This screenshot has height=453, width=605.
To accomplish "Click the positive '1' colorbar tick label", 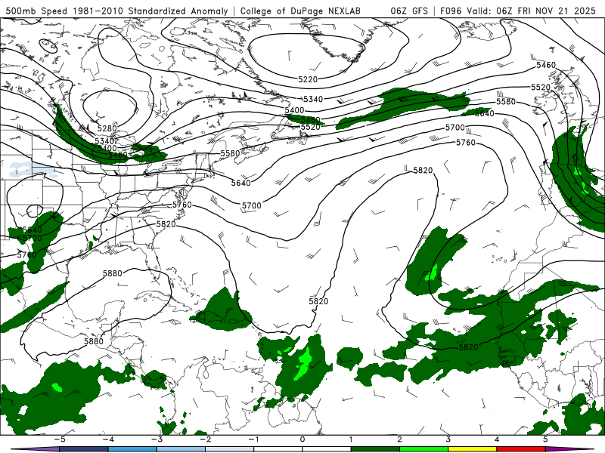I will click(351, 439).
